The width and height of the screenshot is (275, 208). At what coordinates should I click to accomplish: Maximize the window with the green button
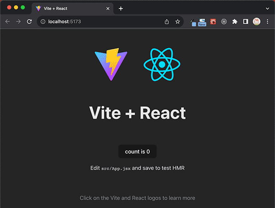(x=23, y=7)
